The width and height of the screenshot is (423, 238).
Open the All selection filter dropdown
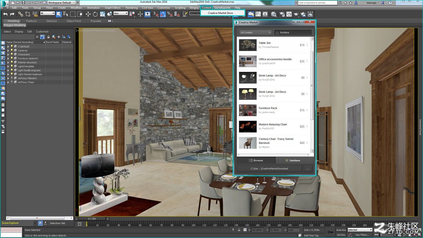[47, 13]
